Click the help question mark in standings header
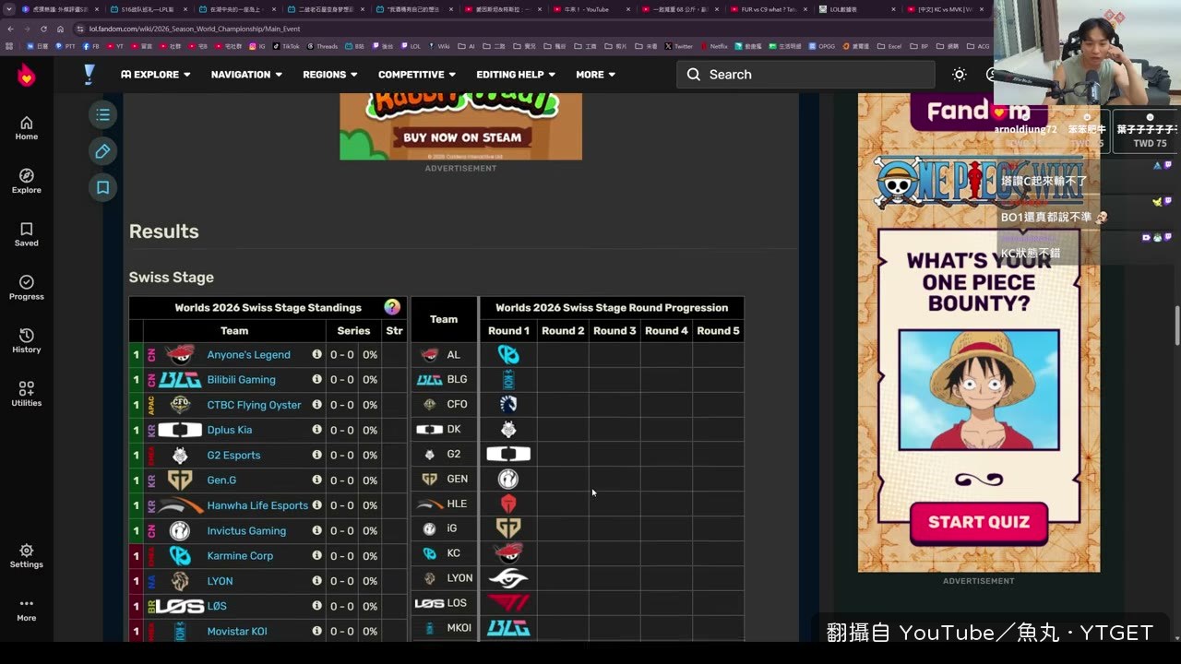Screen dimensions: 1181x664 pos(392,307)
